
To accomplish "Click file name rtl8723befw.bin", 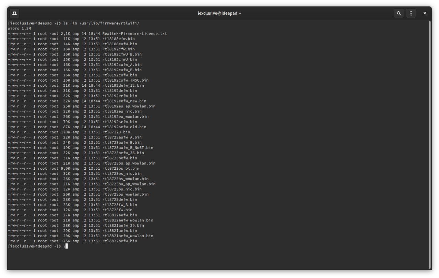I will 120,158.
